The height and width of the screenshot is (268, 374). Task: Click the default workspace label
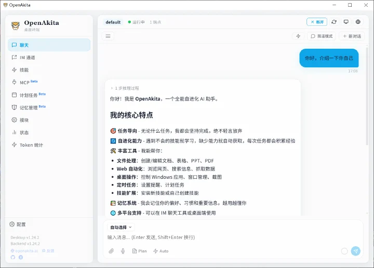tap(113, 22)
